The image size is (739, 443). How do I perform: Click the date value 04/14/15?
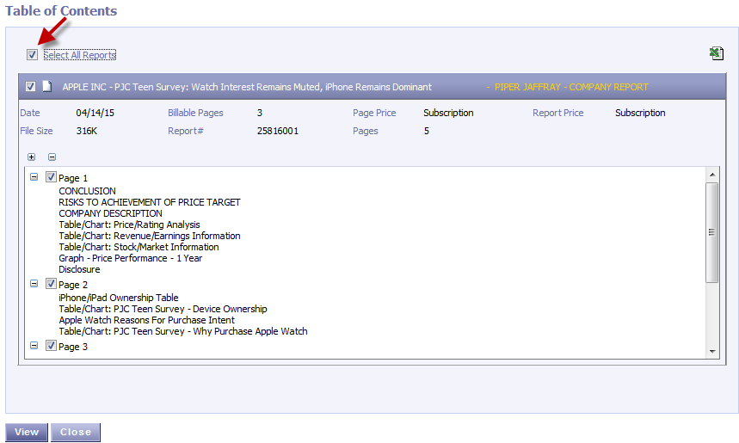95,113
